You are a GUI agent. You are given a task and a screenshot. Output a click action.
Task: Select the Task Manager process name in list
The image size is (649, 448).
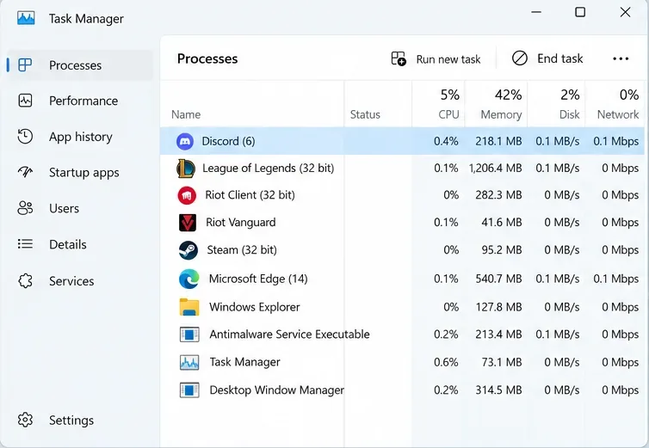(244, 362)
